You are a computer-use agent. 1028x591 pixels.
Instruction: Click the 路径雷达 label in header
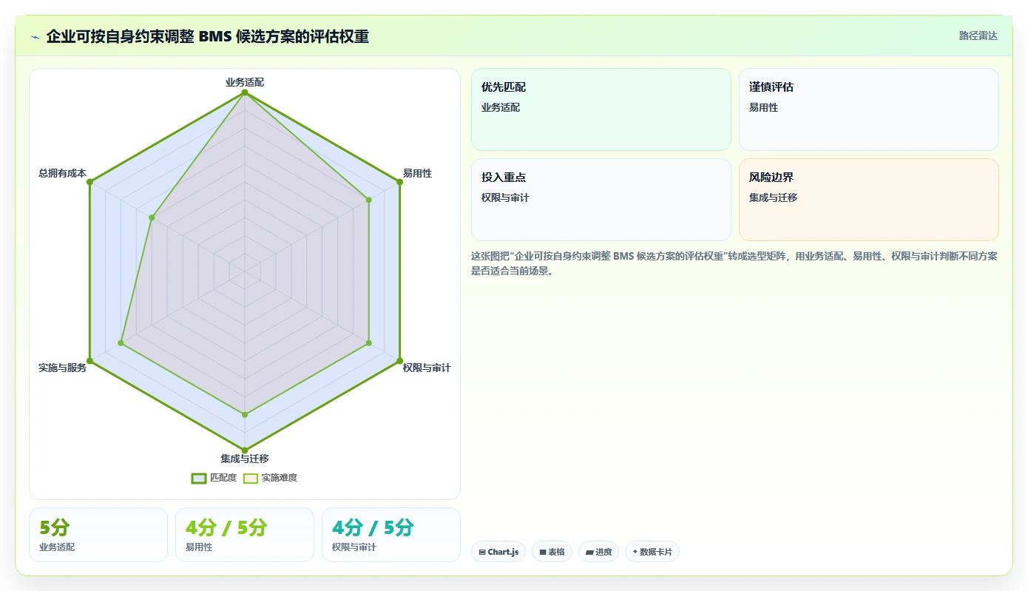click(978, 36)
